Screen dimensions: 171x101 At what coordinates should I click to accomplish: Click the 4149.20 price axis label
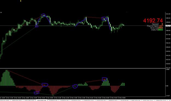pyautogui.click(x=168, y=51)
